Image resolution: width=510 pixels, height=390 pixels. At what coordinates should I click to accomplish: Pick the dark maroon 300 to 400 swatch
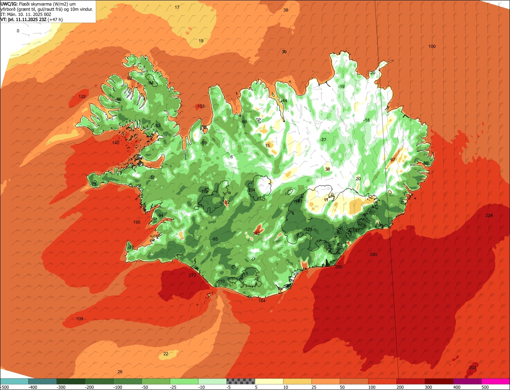[439, 381]
